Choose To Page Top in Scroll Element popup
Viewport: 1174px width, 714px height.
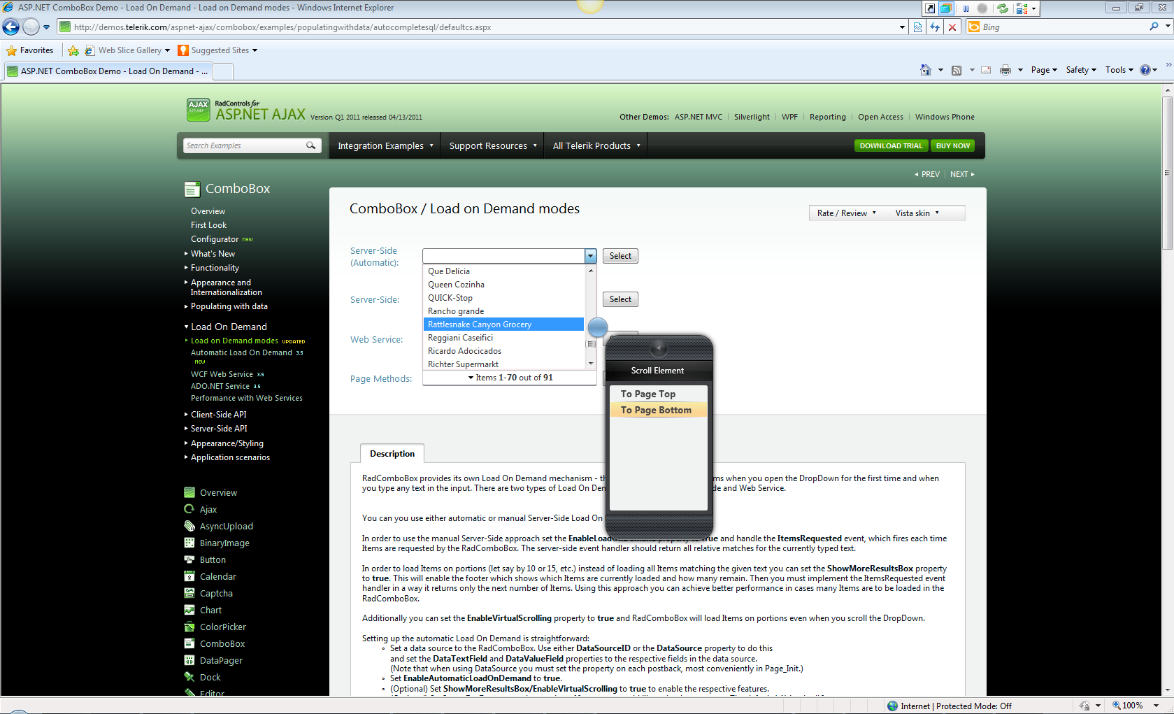(658, 394)
